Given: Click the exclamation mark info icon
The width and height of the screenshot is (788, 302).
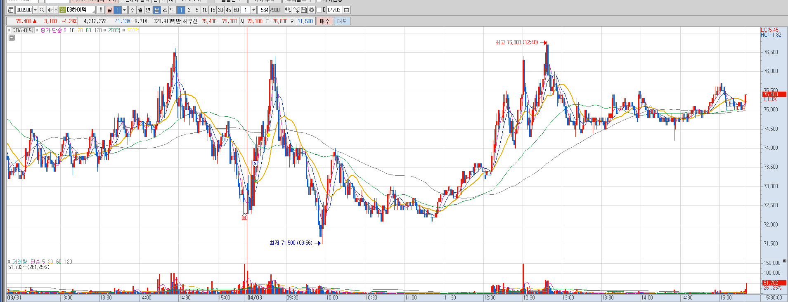Looking at the screenshot, I should click(100, 10).
